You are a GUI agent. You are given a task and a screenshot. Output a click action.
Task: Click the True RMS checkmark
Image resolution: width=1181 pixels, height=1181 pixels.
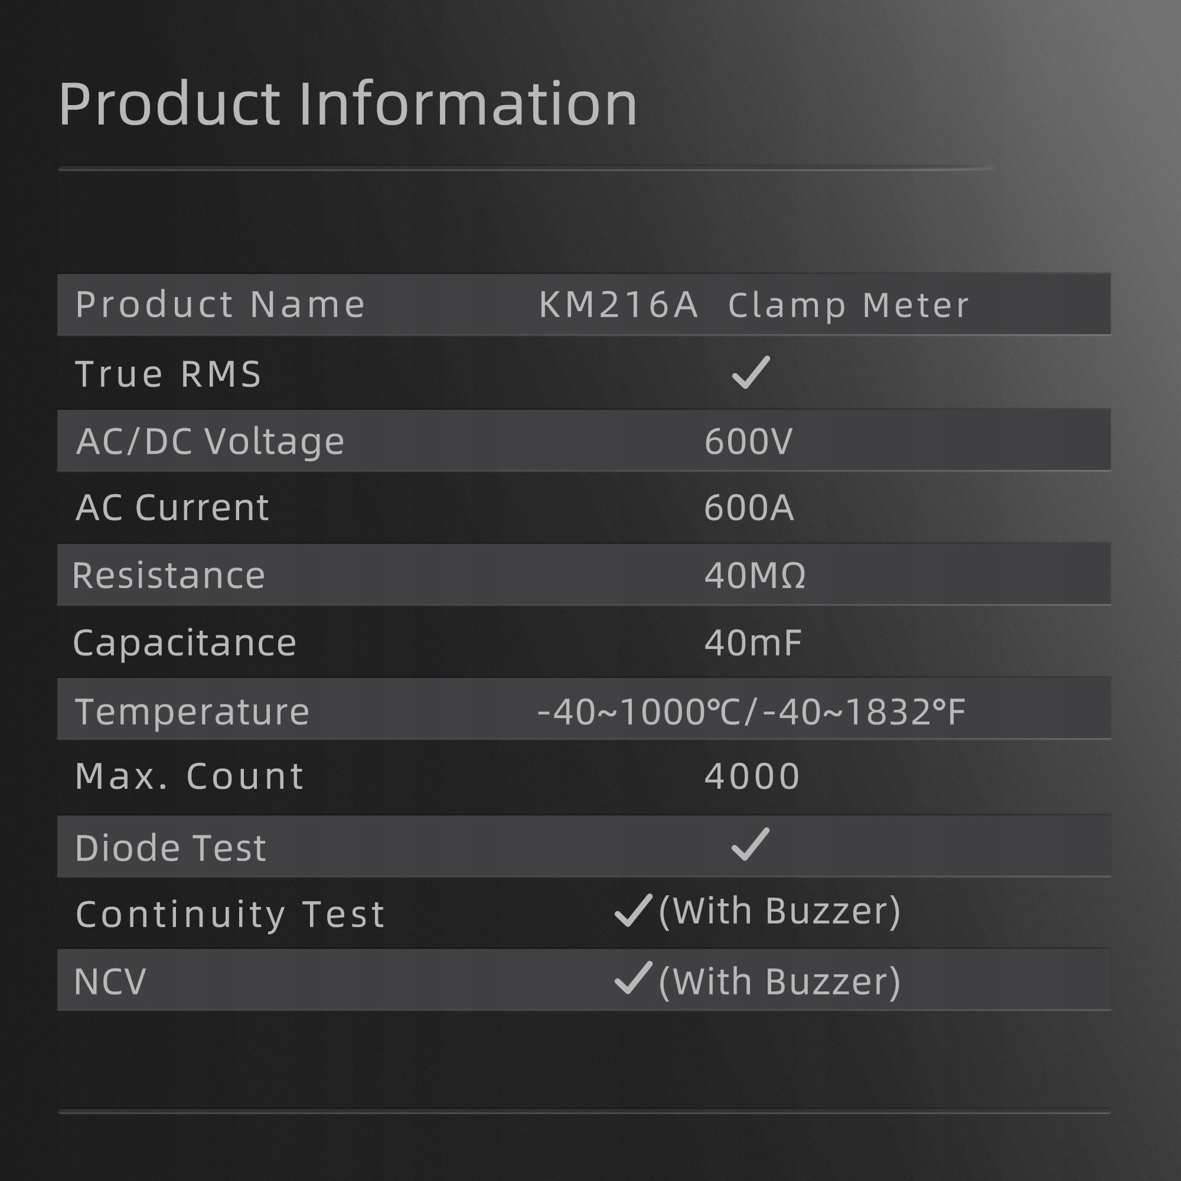pos(750,372)
